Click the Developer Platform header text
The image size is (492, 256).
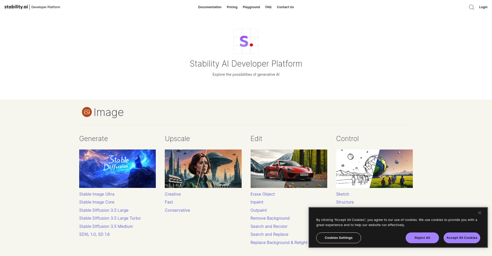pyautogui.click(x=46, y=7)
